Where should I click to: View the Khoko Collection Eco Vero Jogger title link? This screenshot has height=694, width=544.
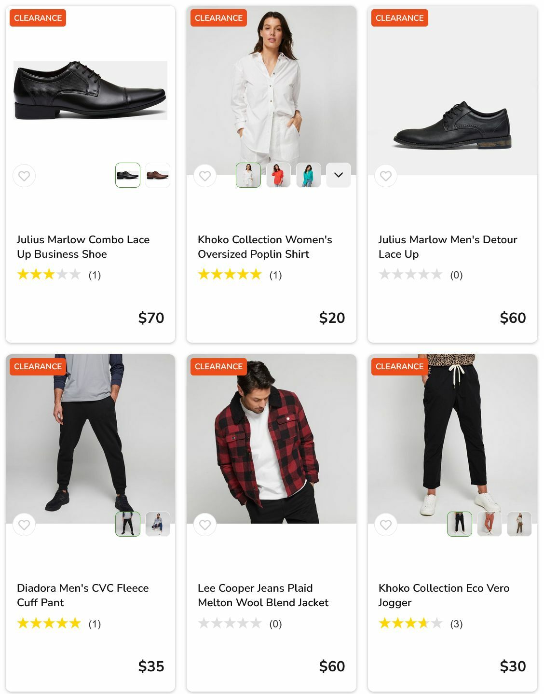tap(443, 595)
